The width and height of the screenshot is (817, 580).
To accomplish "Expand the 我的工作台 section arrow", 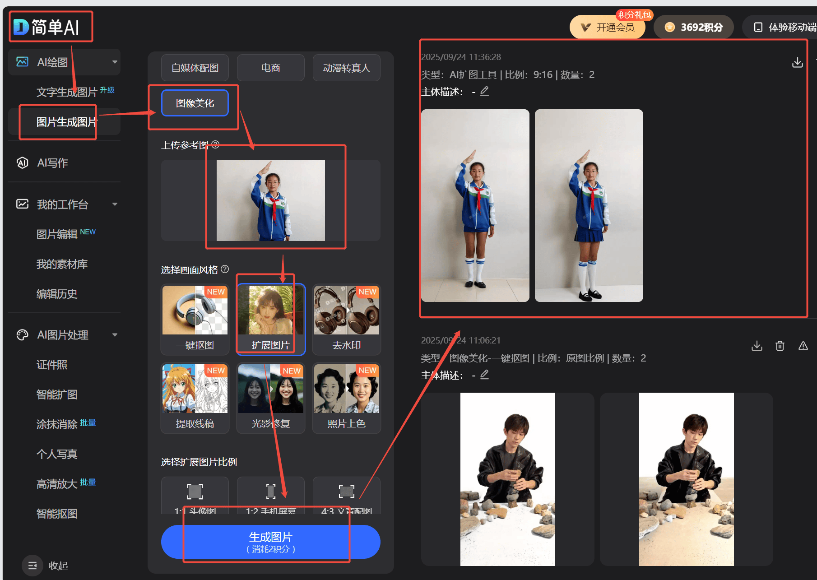I will point(115,204).
